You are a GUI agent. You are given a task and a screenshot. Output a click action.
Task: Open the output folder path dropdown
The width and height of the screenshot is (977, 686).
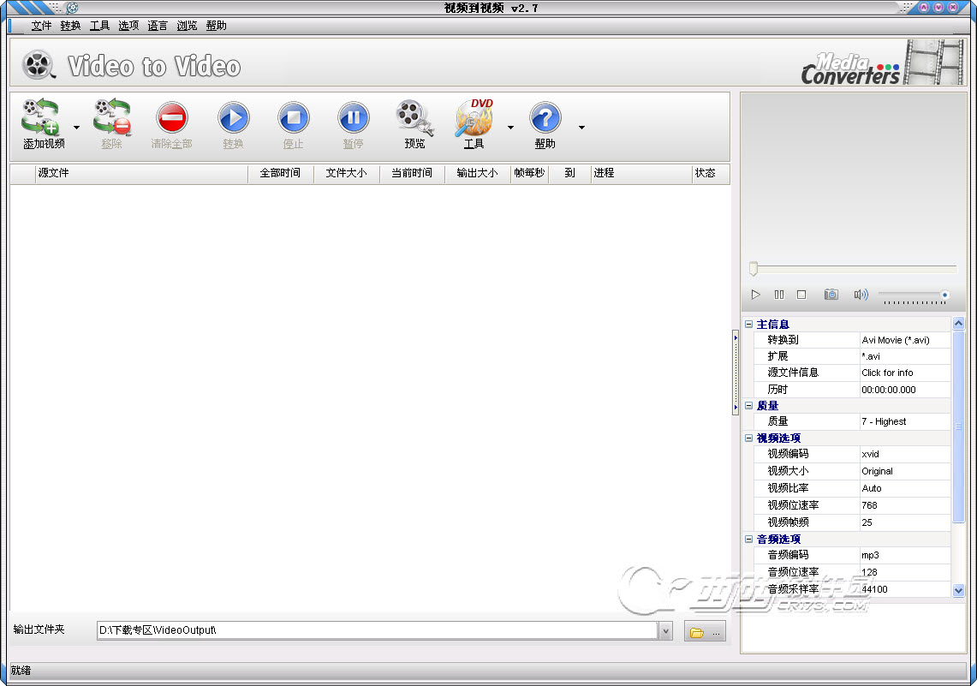(665, 631)
